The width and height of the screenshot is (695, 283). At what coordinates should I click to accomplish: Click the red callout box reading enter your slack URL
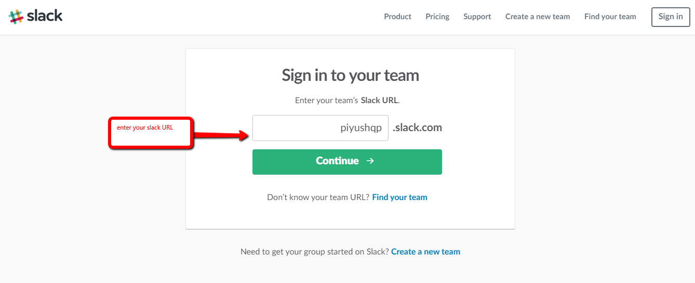151,133
